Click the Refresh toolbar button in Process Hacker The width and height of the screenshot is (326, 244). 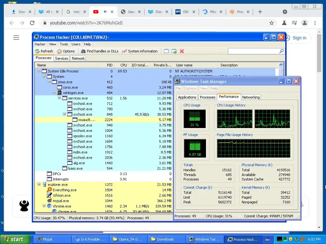(x=44, y=51)
